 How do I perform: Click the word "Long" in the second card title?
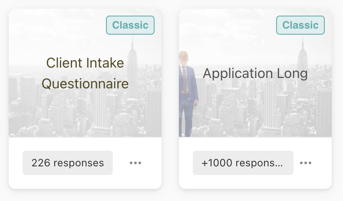tap(293, 73)
